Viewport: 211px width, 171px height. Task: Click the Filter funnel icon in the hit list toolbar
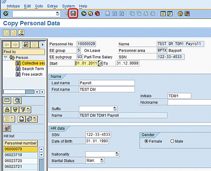tap(23, 110)
